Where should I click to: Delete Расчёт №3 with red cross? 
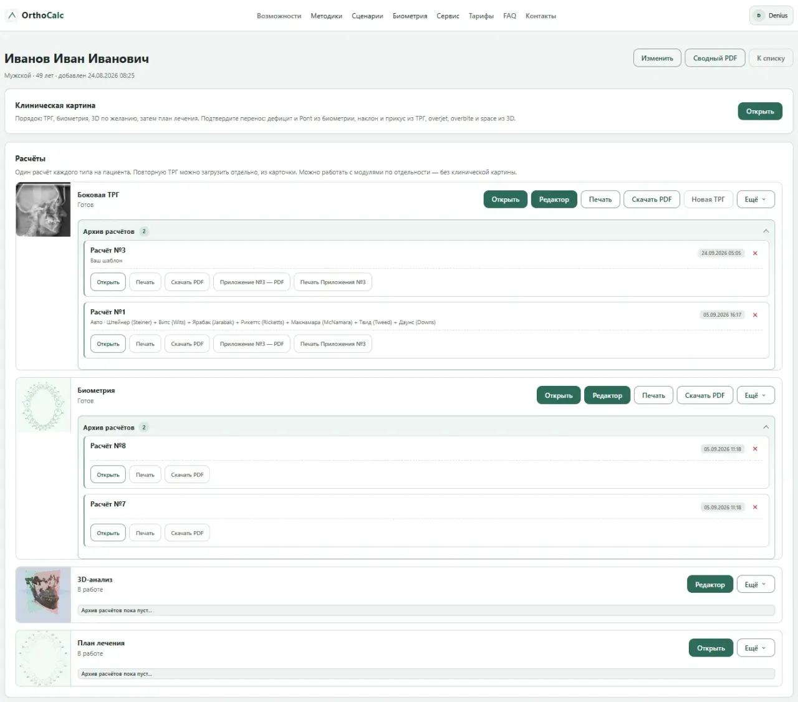pos(755,253)
